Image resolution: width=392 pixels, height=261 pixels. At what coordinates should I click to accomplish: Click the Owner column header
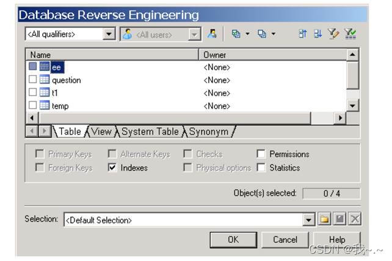tap(273, 54)
